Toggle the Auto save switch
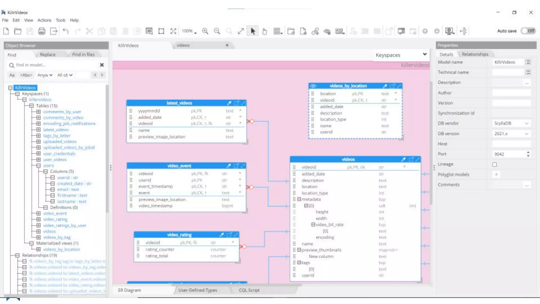 (528, 31)
